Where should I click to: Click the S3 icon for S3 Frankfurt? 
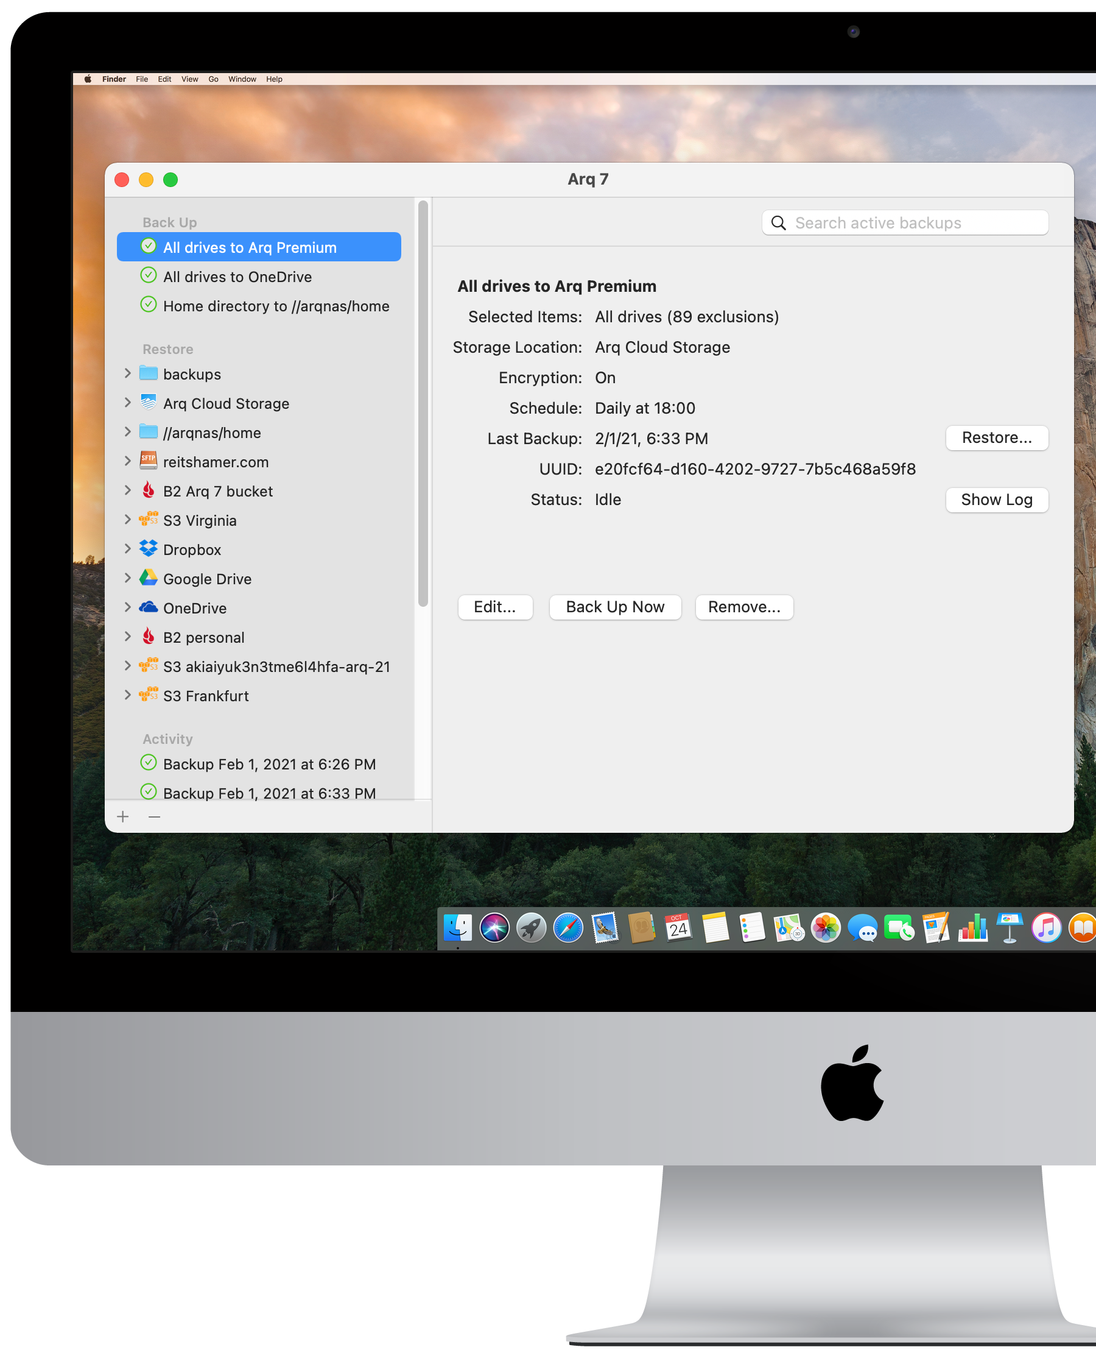(x=149, y=694)
